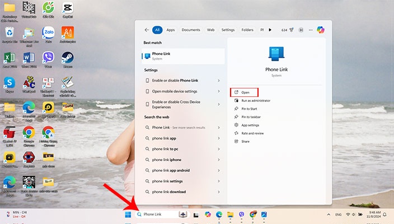Select the Zalo desktop shortcut
The image size is (394, 224).
point(48,35)
